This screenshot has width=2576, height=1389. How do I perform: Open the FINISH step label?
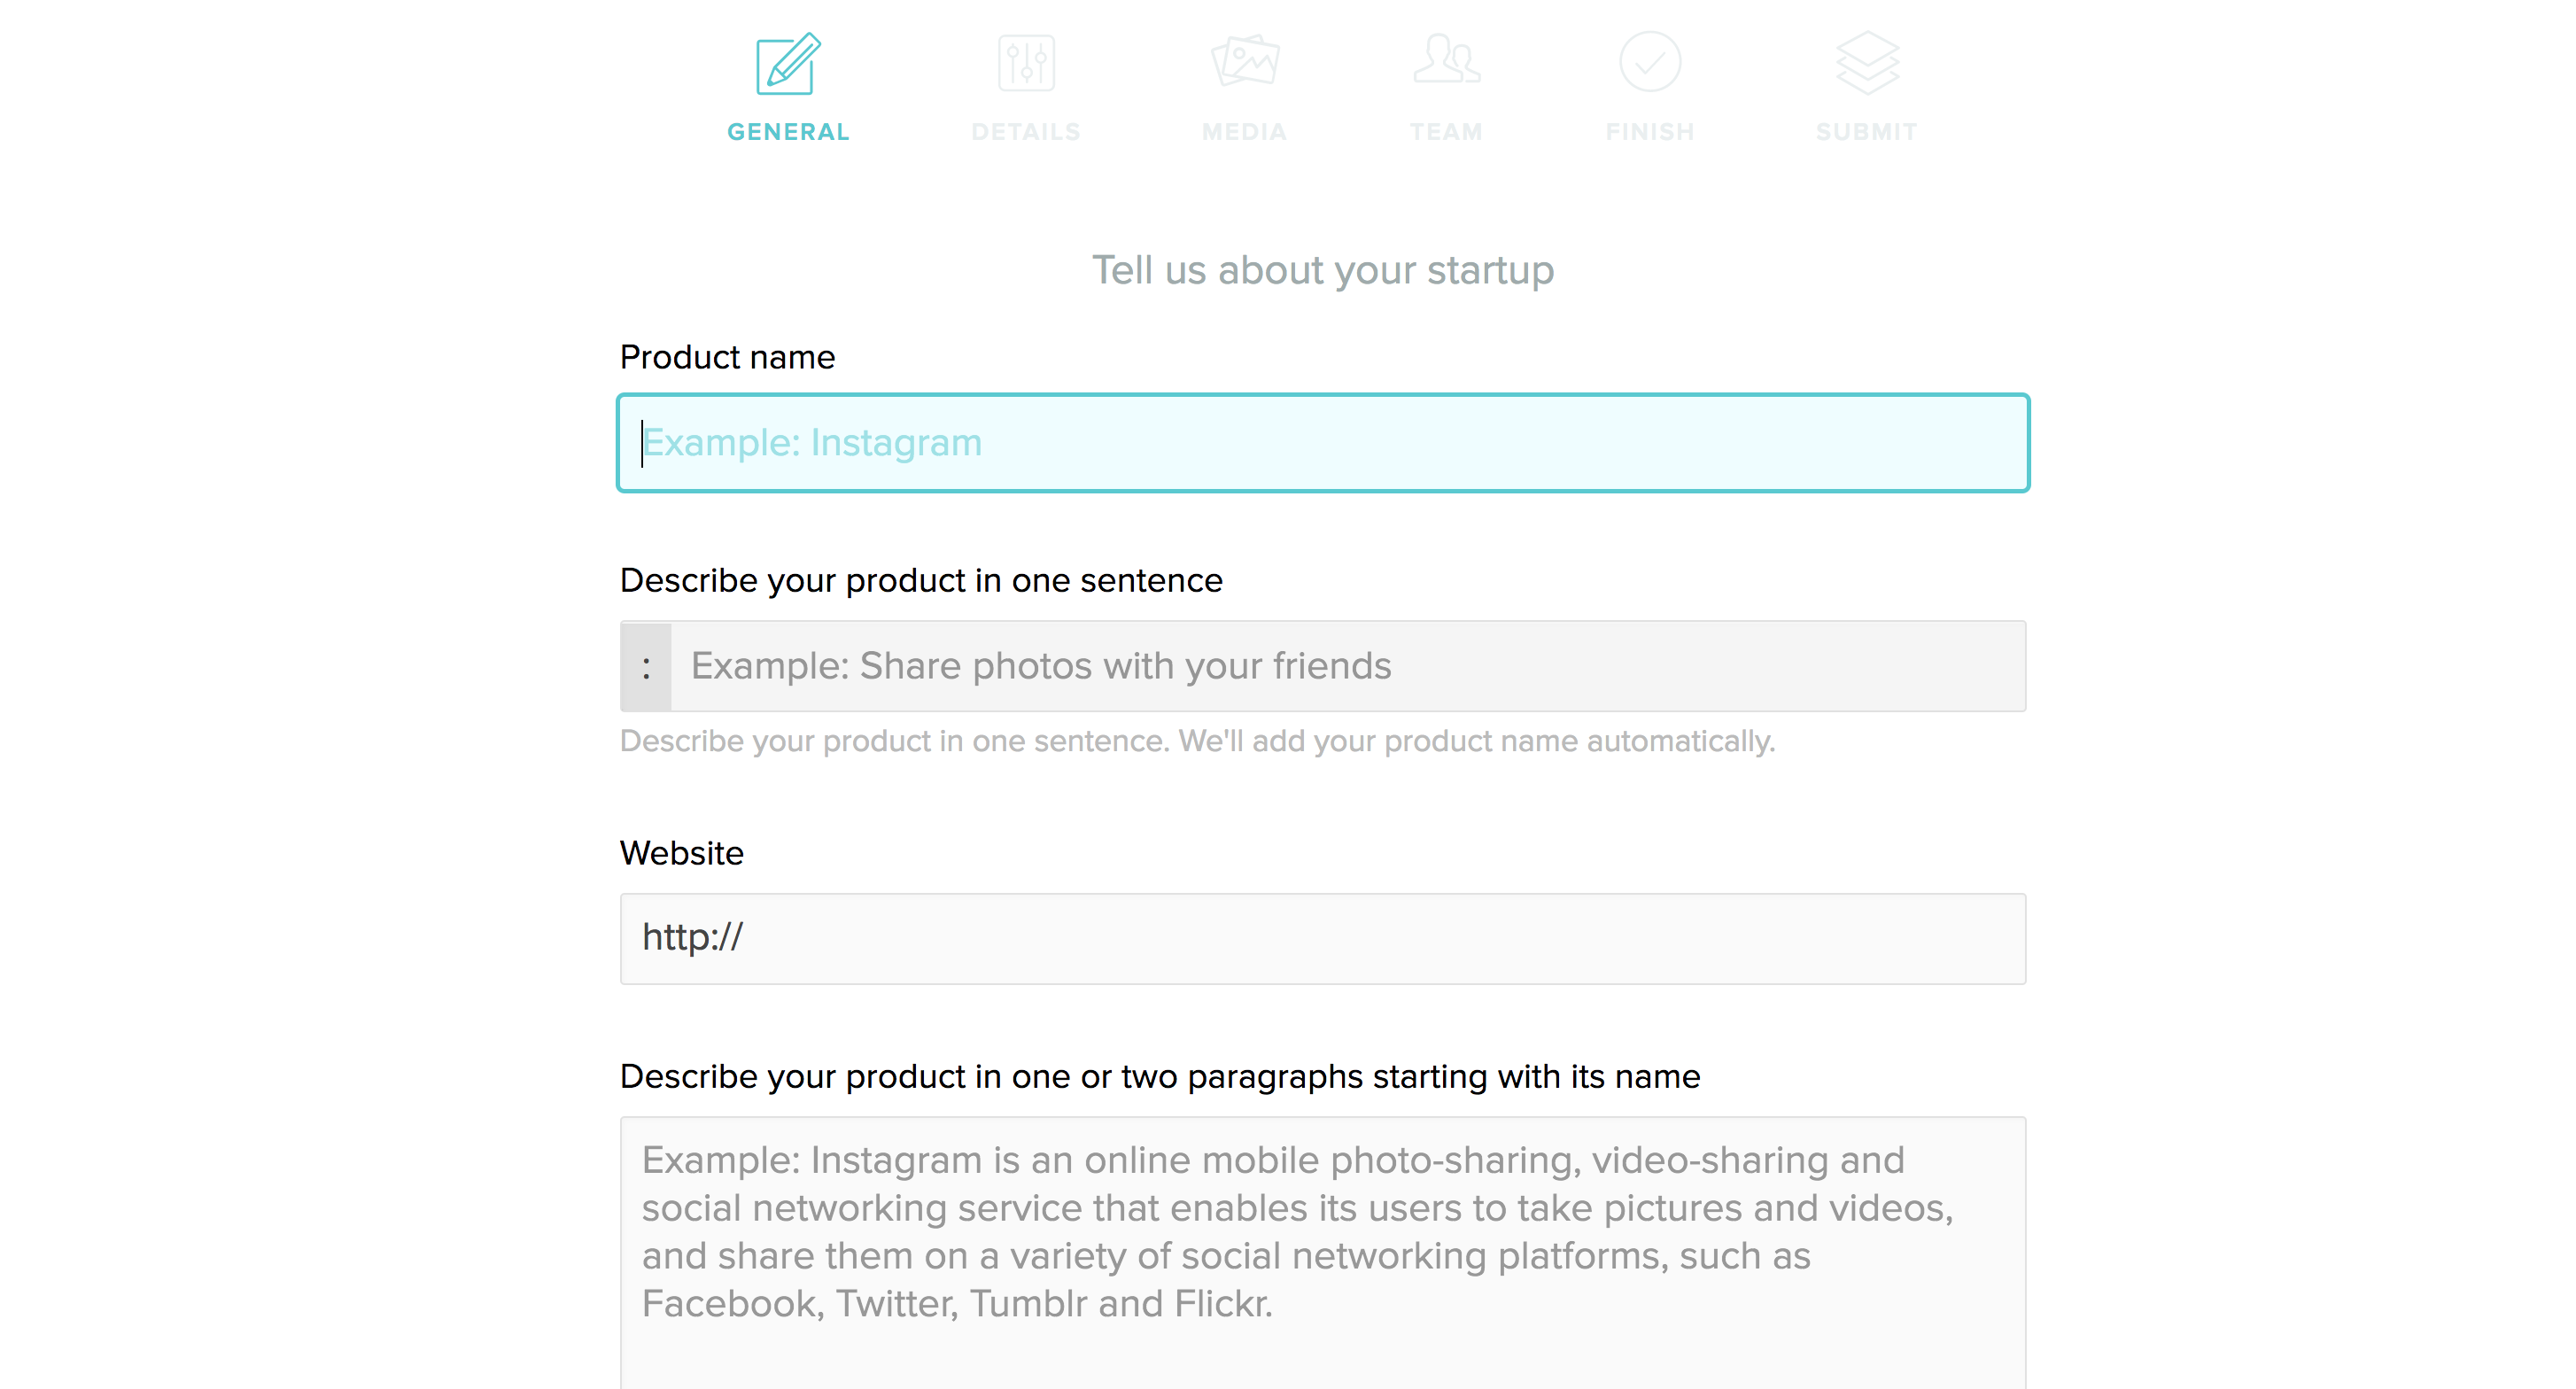point(1650,132)
